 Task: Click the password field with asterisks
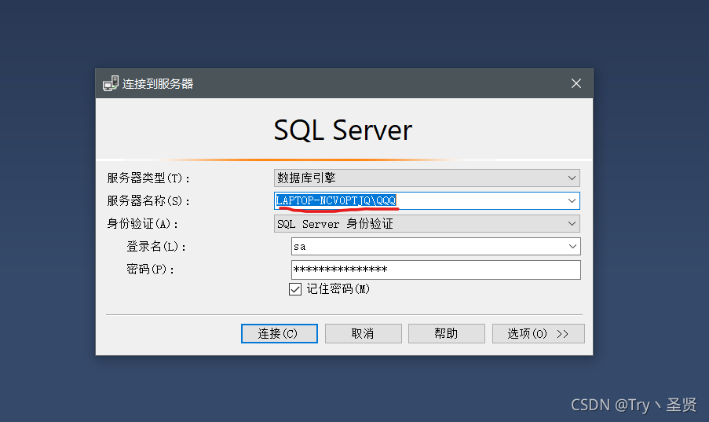(x=436, y=270)
